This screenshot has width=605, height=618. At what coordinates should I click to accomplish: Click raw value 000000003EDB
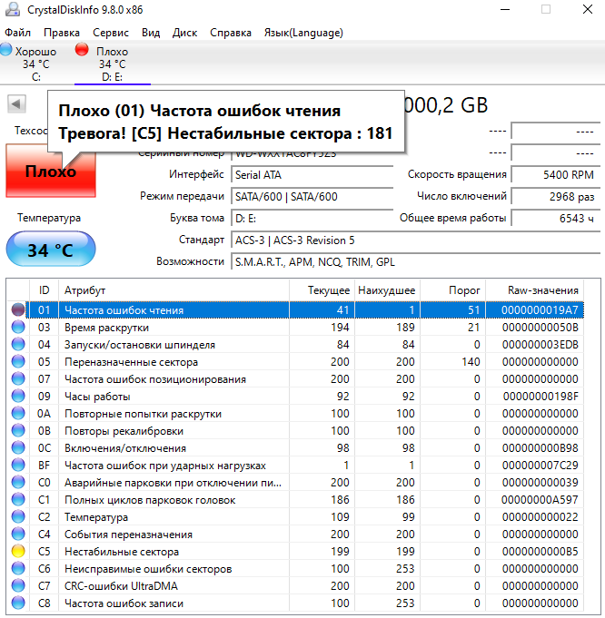tap(540, 345)
